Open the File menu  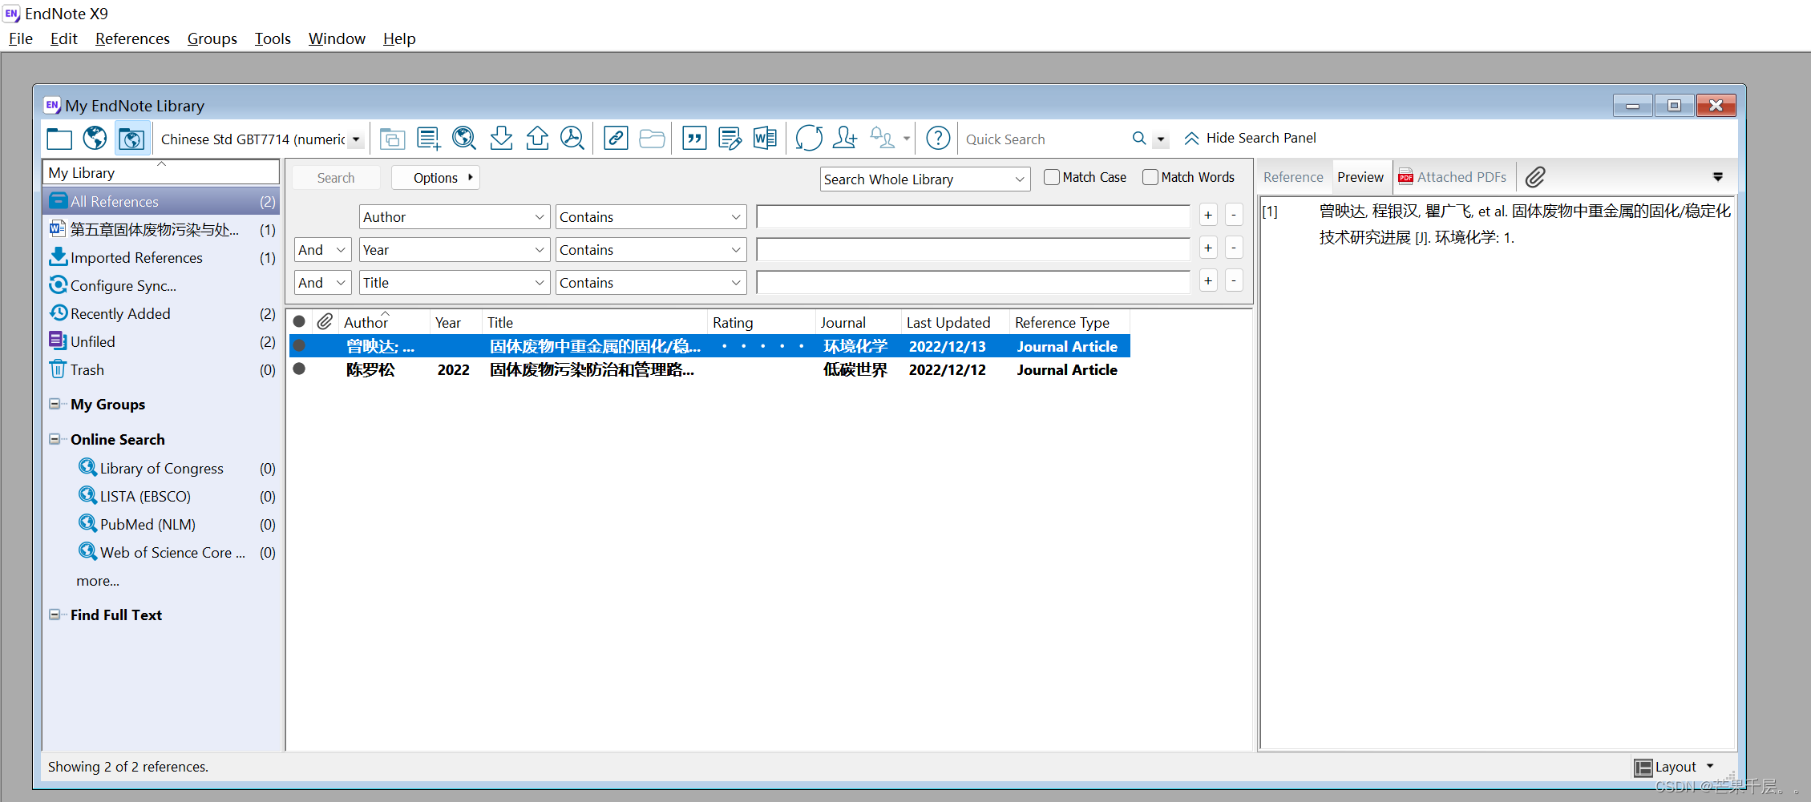[21, 38]
